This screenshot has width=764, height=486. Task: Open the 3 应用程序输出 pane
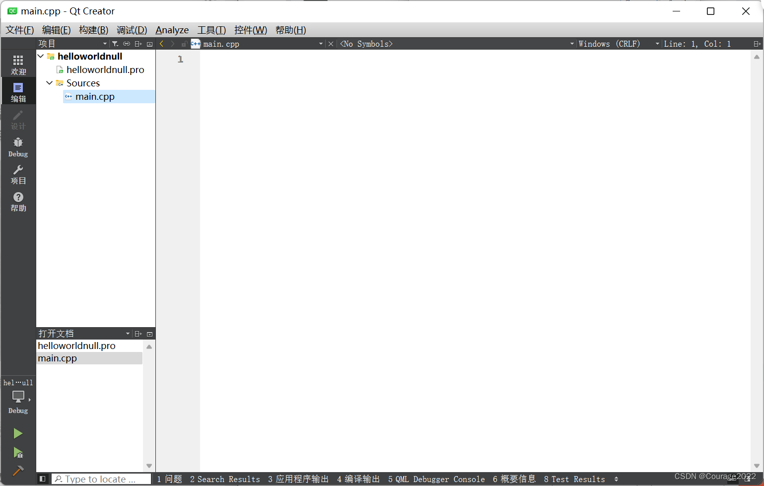[x=298, y=479]
